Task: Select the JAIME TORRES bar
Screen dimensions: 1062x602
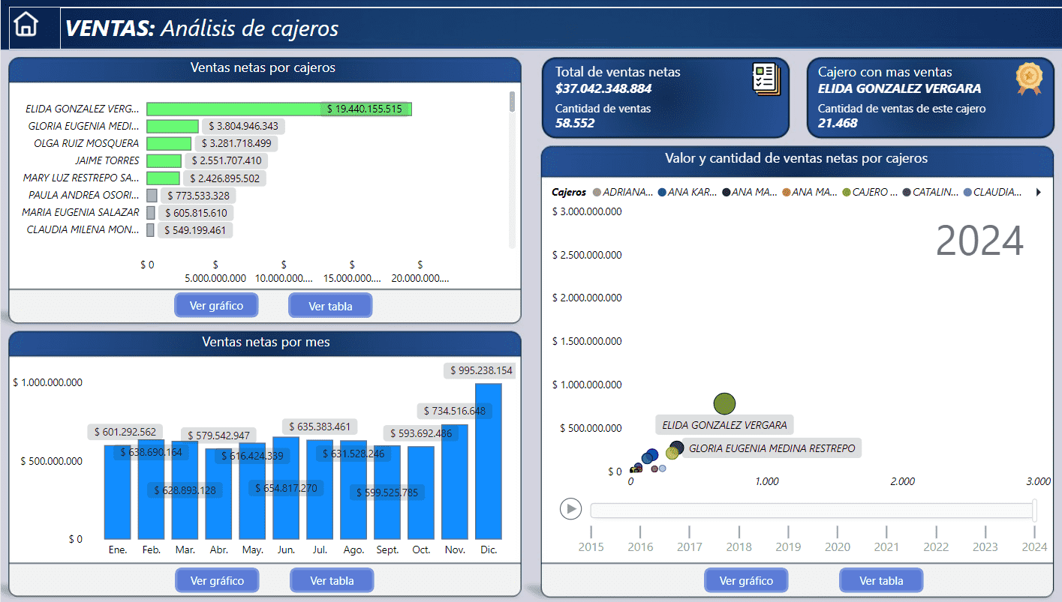Action: [x=164, y=160]
